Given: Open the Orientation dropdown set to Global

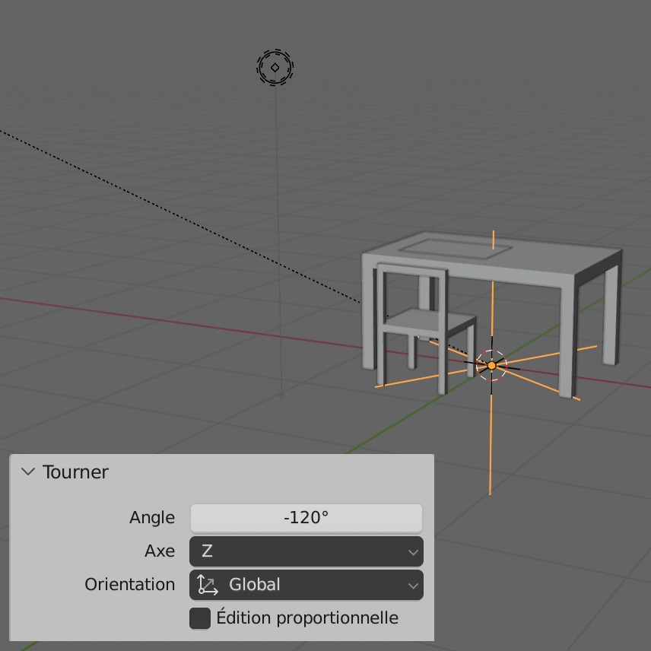Looking at the screenshot, I should pos(306,585).
